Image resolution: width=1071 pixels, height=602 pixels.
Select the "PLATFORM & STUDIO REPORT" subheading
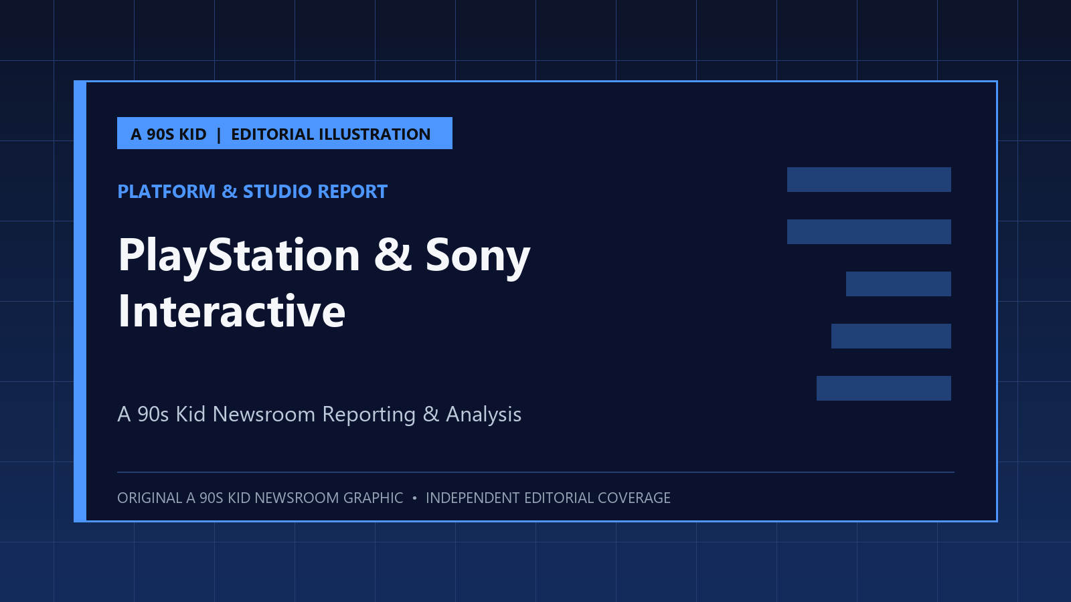(x=252, y=191)
